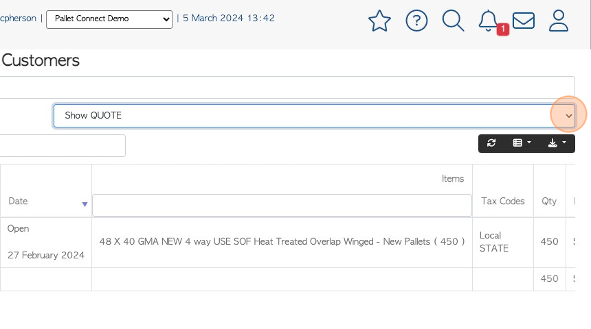Viewport: 591px width, 329px height.
Task: Click the red notification badge count
Action: 503,29
